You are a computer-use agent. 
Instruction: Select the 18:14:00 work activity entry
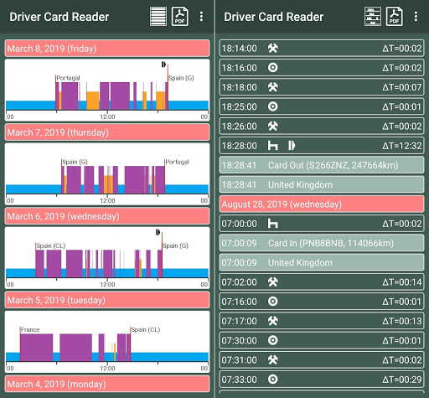click(322, 49)
